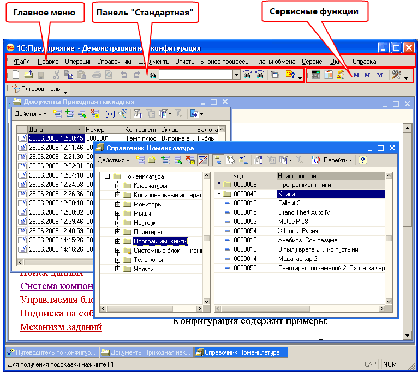Open the Механизм заданий link
Screen dimensions: 418x372
61,327
